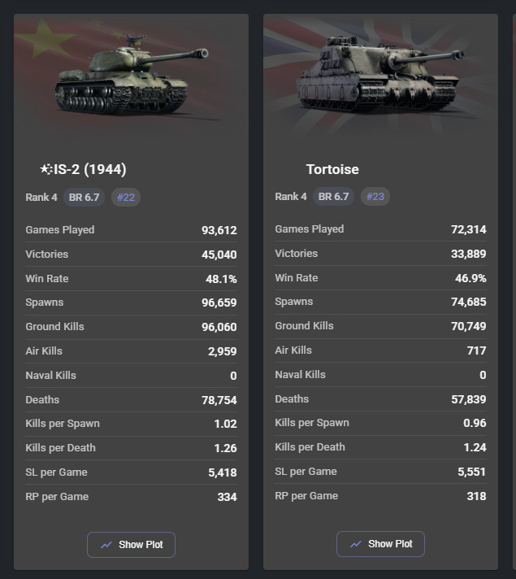Screen dimensions: 516x579
Task: Click the #22 ranking badge
Action: point(126,198)
